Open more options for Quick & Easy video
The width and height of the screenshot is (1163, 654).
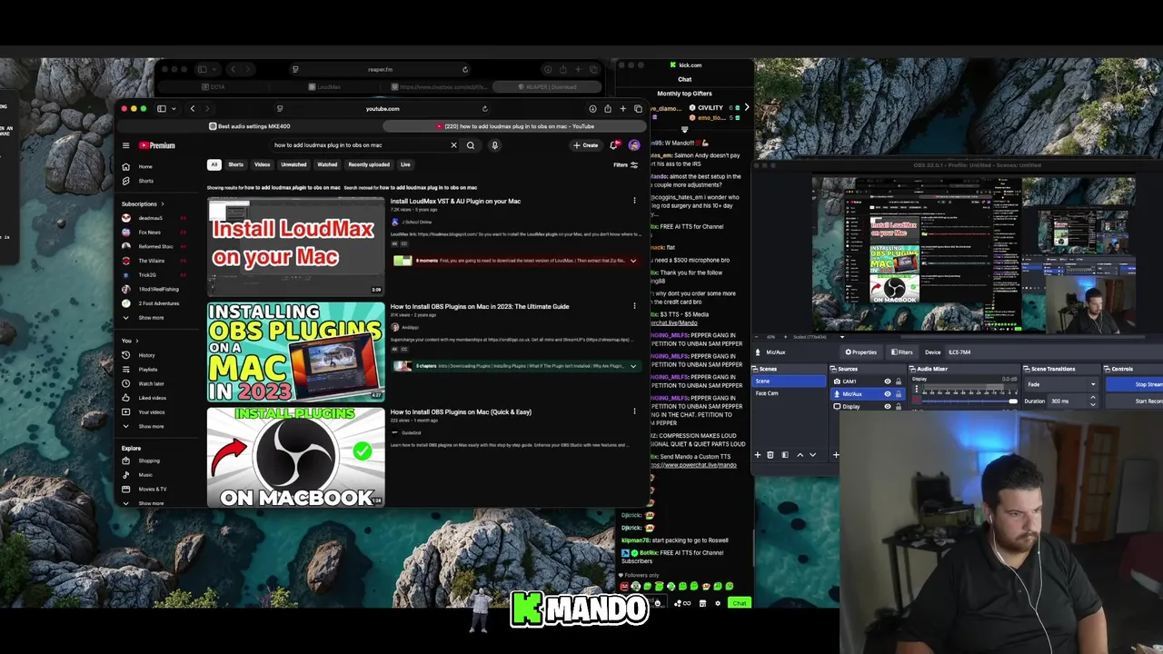pyautogui.click(x=634, y=411)
